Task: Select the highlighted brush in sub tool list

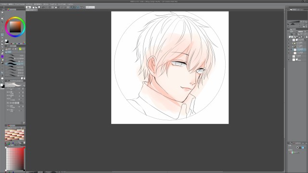Action: click(15, 64)
